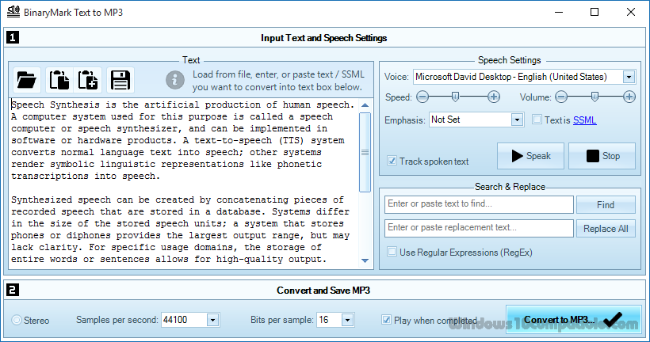Adjust the Volume slider handle
Viewport: 650px width, 342px height.
click(595, 97)
